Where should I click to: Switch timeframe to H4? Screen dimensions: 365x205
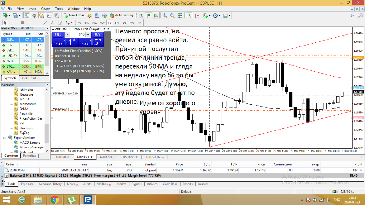tap(117, 23)
